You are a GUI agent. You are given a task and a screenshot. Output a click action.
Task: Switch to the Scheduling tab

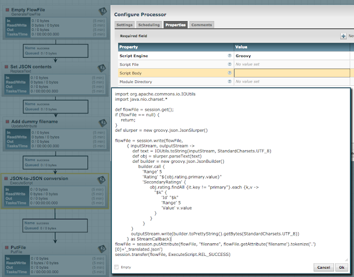click(149, 25)
